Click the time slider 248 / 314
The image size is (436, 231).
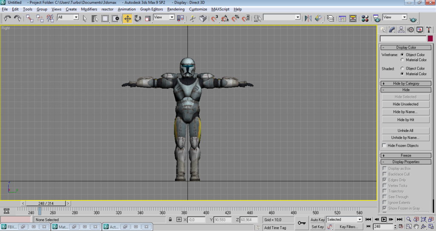coord(46,203)
